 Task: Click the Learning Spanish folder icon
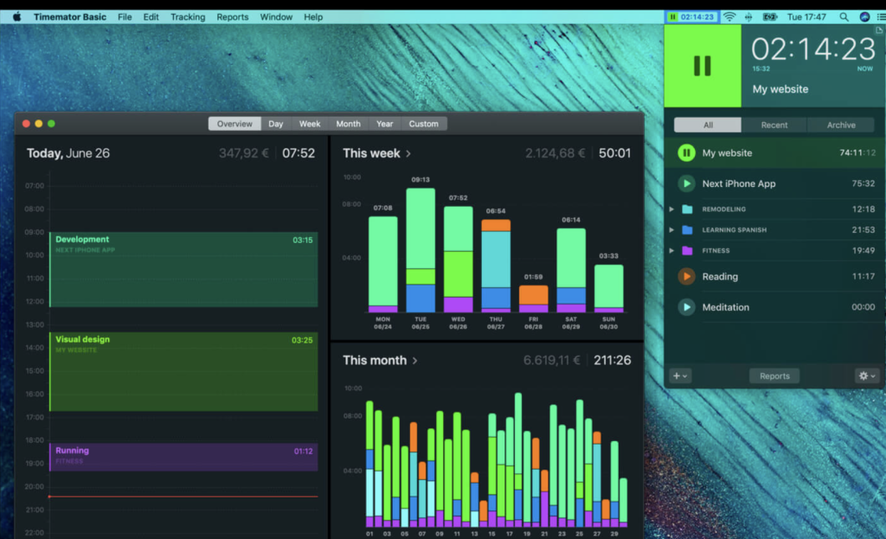click(x=687, y=229)
